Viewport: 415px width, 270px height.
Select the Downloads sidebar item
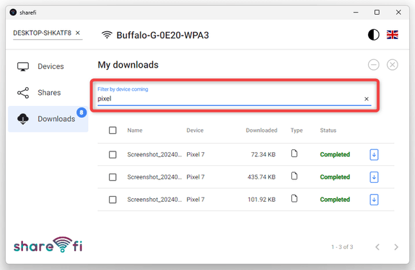pos(48,119)
